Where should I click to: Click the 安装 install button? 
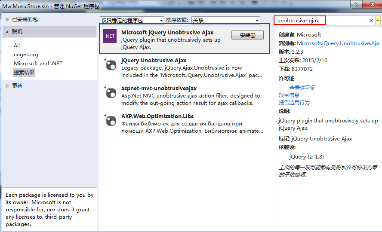247,35
